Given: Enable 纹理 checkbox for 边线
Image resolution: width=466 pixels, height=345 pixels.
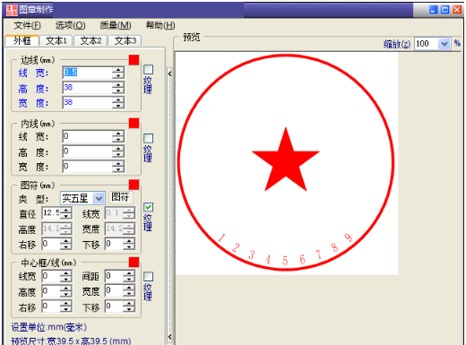Looking at the screenshot, I should (149, 70).
